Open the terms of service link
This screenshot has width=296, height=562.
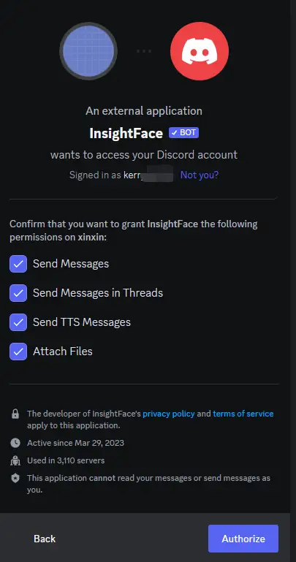(243, 414)
